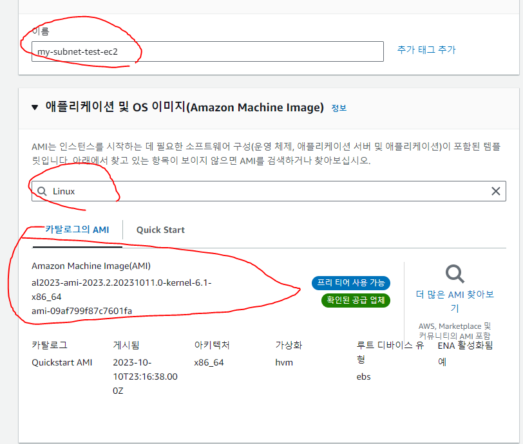Click the 가상화 column heading
The height and width of the screenshot is (444, 523).
click(x=289, y=345)
